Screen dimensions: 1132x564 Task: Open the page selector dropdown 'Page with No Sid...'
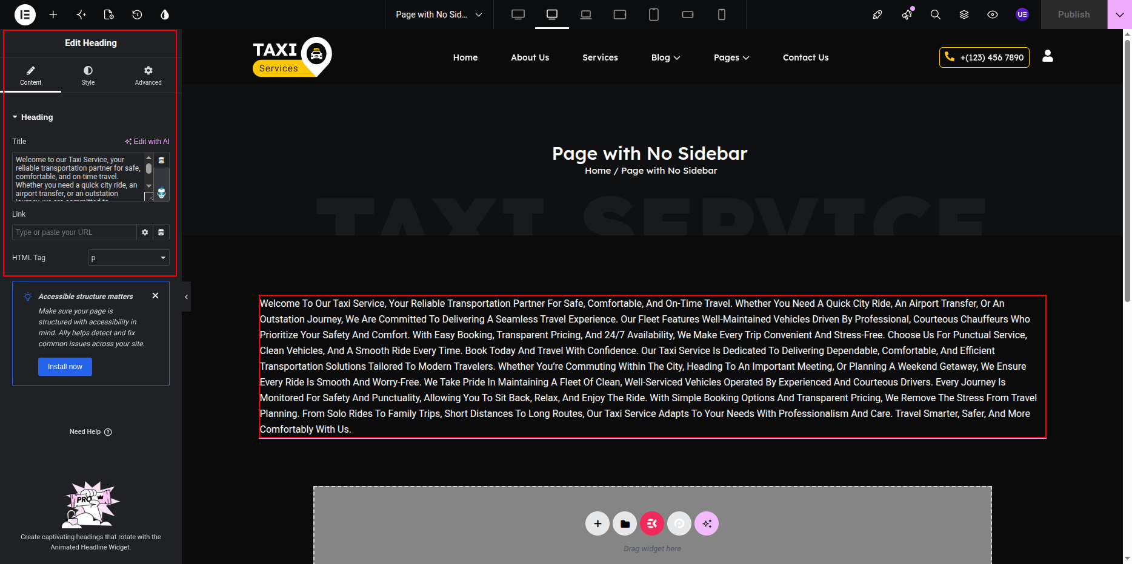[x=439, y=15]
